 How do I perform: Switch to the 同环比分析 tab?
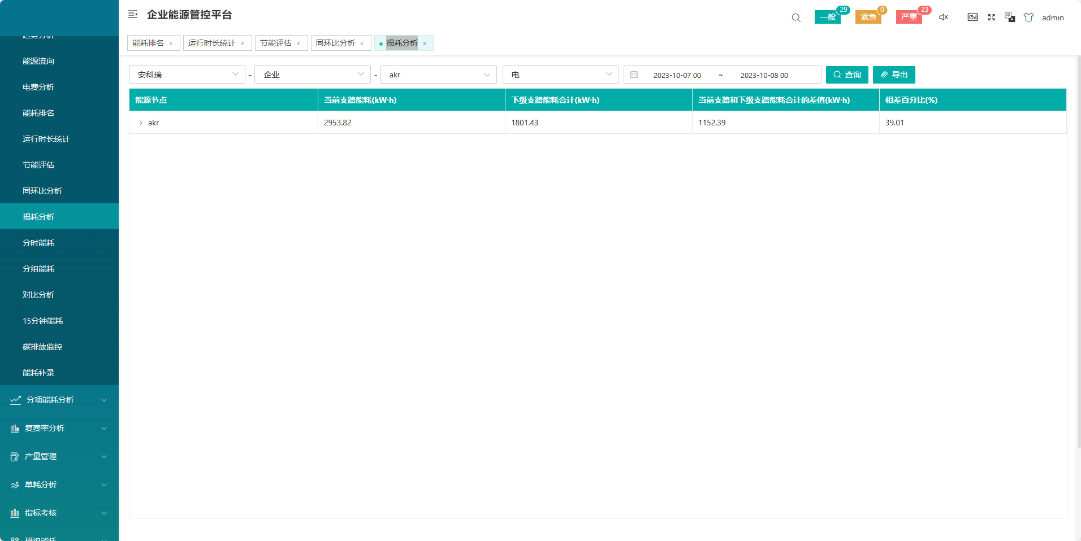pos(335,43)
